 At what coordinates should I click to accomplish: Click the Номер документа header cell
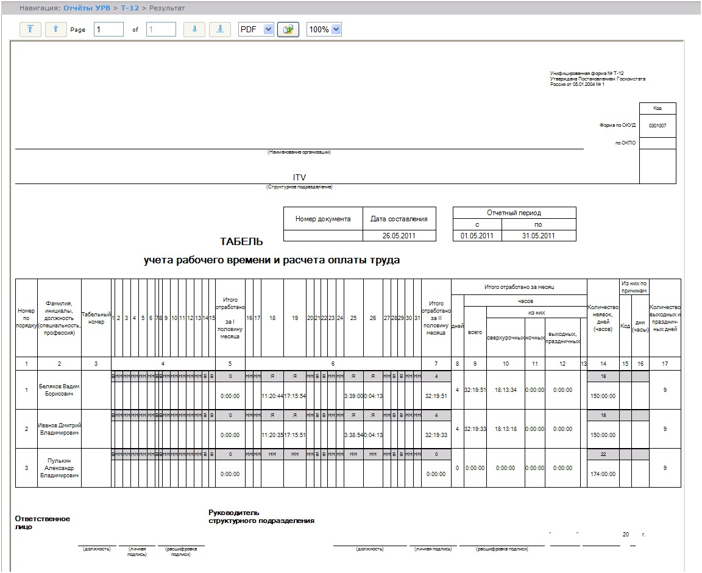(323, 219)
